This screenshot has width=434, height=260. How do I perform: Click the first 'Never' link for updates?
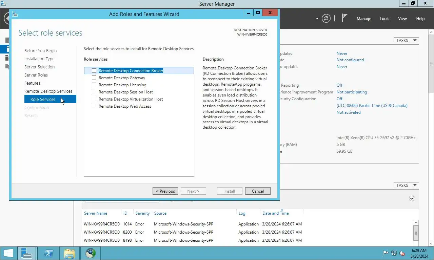pos(342,53)
